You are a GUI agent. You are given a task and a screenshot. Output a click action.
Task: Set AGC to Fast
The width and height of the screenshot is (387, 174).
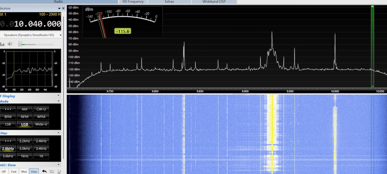tap(14, 171)
